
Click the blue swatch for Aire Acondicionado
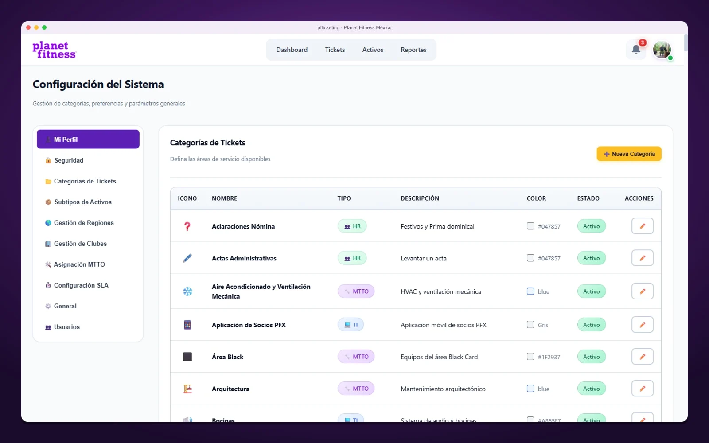(x=530, y=291)
